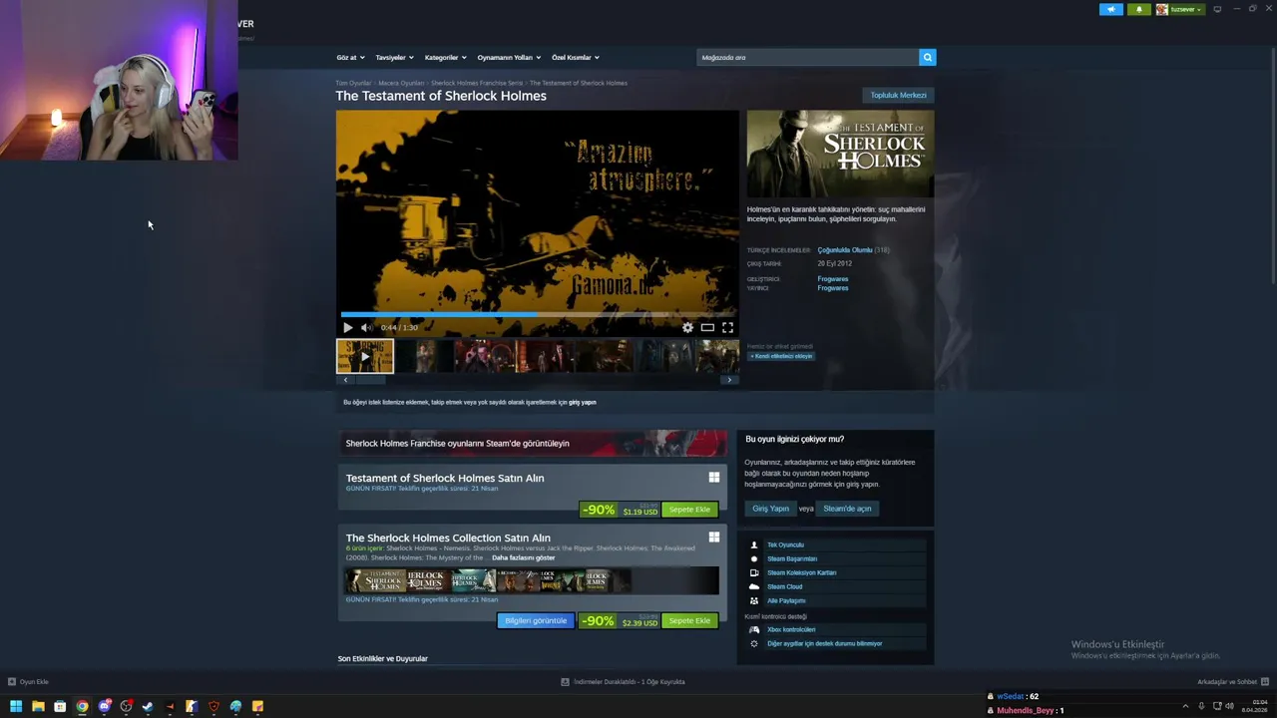
Task: Open Frogwares developer link
Action: (x=833, y=279)
